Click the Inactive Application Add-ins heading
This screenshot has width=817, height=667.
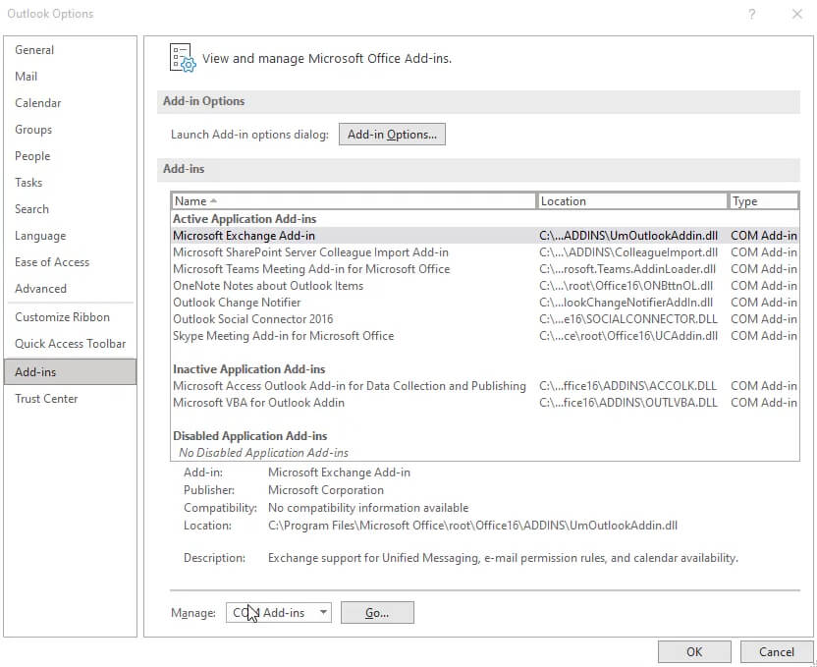pyautogui.click(x=249, y=369)
